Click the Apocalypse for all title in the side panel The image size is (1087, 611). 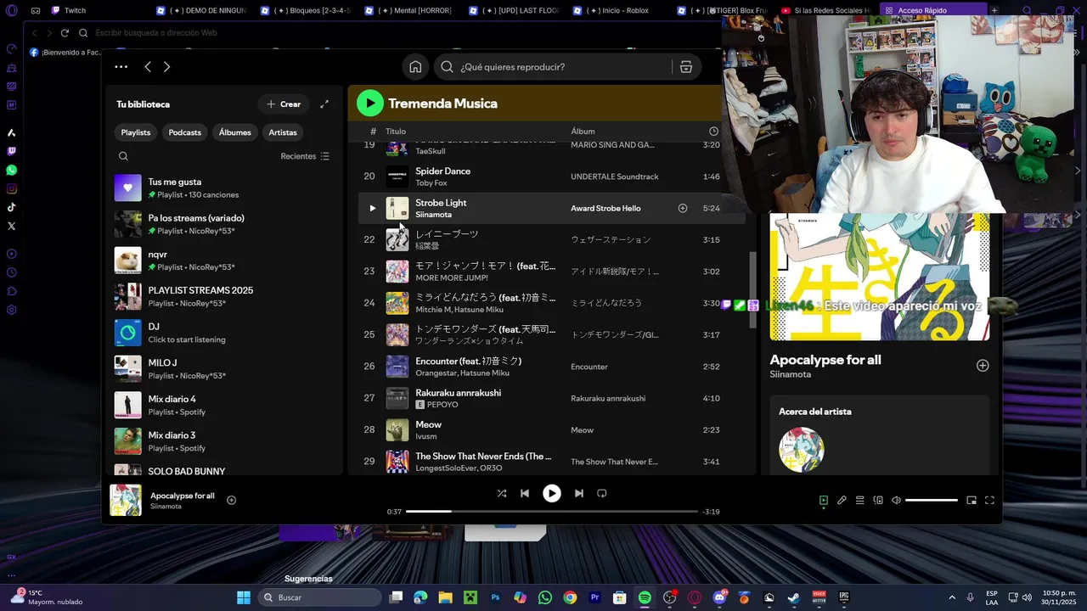(825, 360)
